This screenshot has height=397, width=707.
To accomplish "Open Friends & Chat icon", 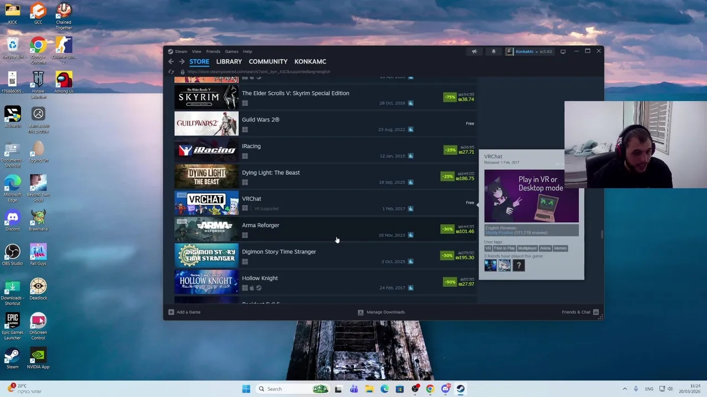I will click(596, 312).
